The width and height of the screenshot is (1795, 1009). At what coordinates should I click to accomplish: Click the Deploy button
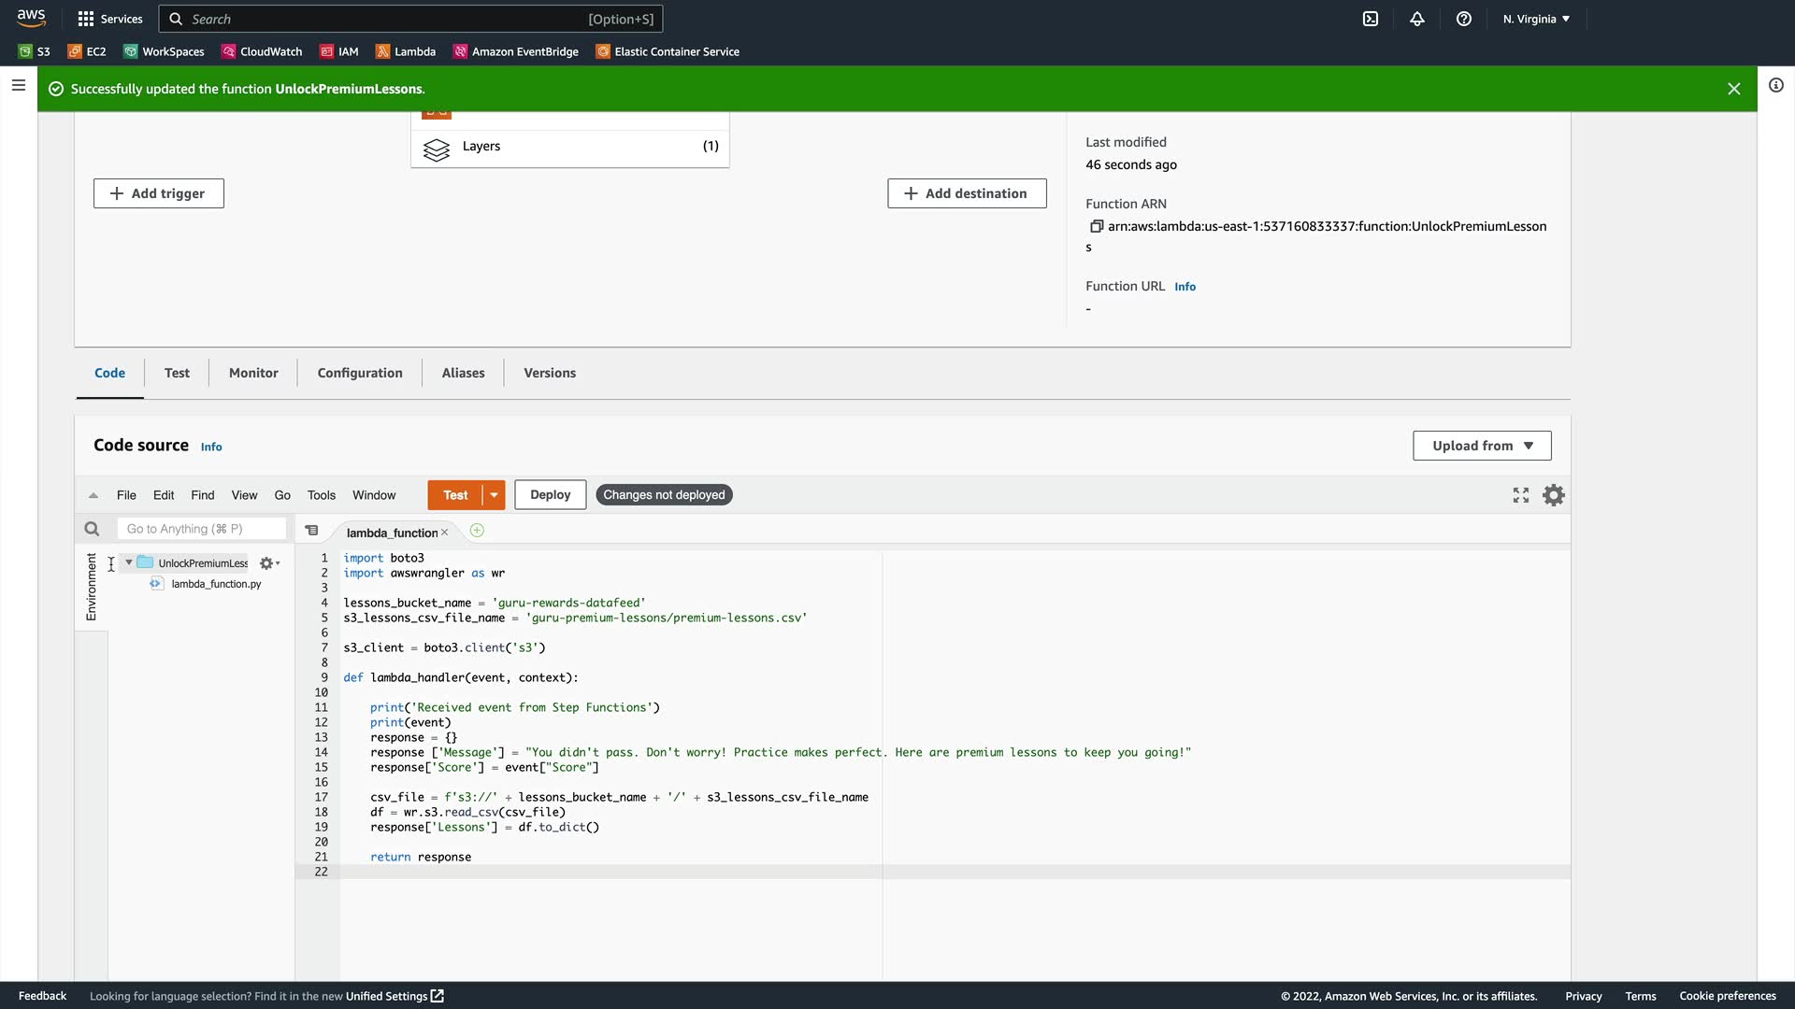[550, 495]
